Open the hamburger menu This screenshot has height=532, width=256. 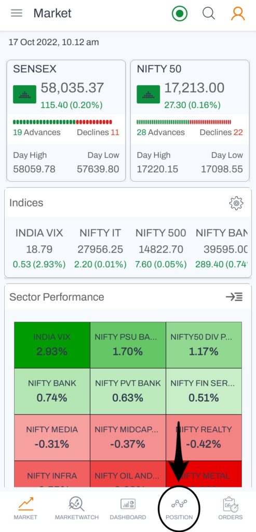[x=16, y=14]
